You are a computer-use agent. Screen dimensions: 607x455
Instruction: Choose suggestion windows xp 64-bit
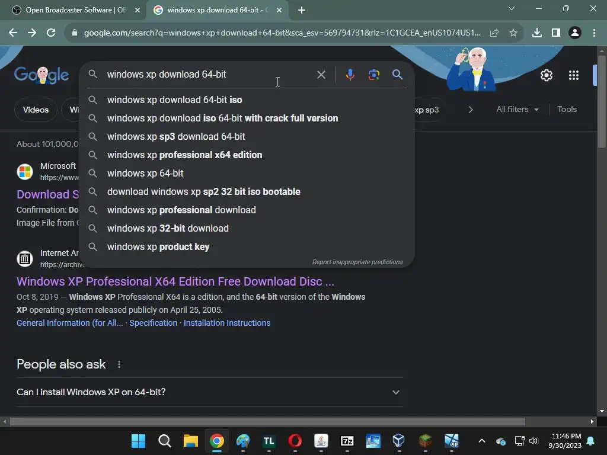click(x=247, y=174)
